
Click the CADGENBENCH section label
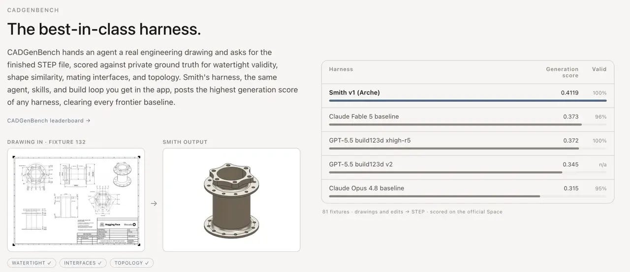(x=33, y=10)
